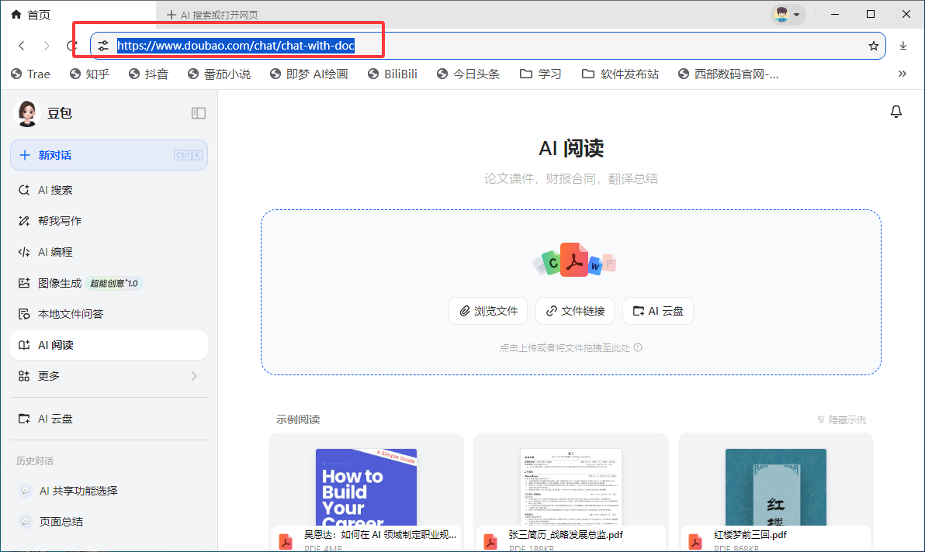Click the 浏览文件 button
The width and height of the screenshot is (925, 552).
[488, 311]
